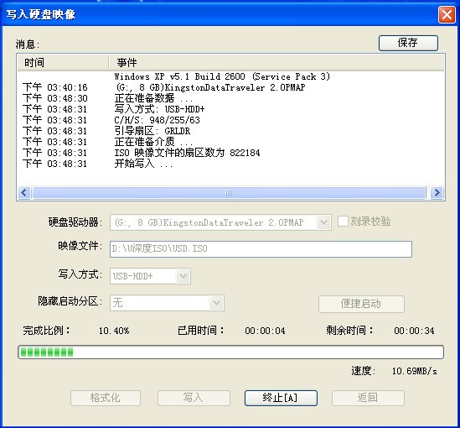
Task: Click the disabled 返回 return button
Action: [x=368, y=398]
